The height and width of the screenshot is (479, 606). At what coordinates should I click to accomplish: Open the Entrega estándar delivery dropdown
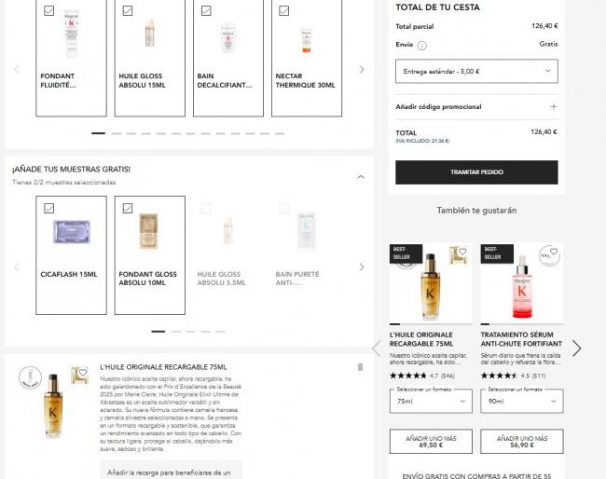[x=476, y=71]
